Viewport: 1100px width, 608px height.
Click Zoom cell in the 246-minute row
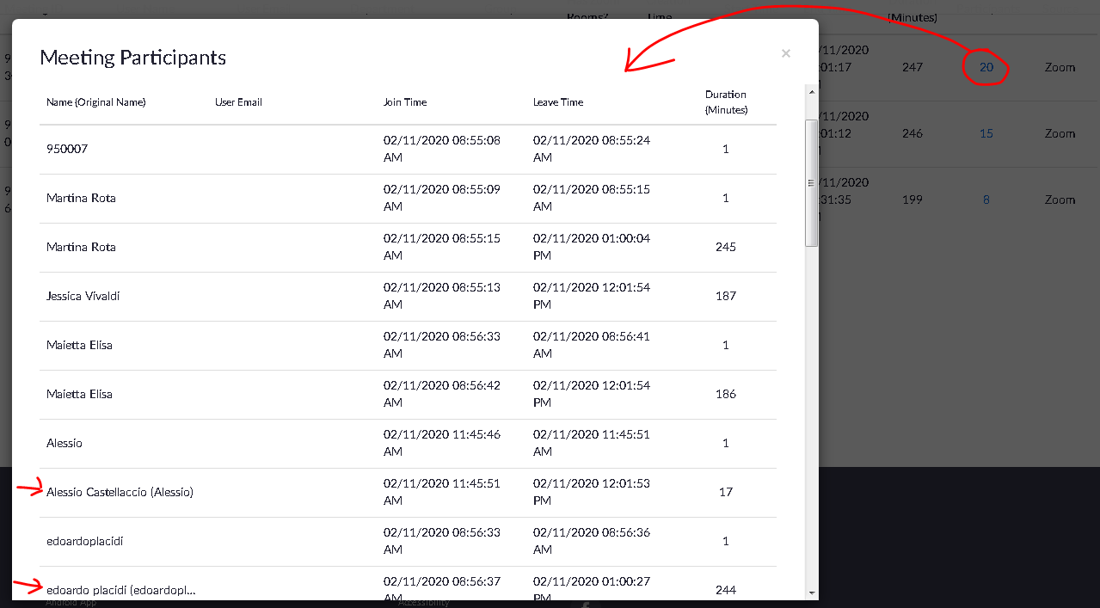pos(1060,133)
